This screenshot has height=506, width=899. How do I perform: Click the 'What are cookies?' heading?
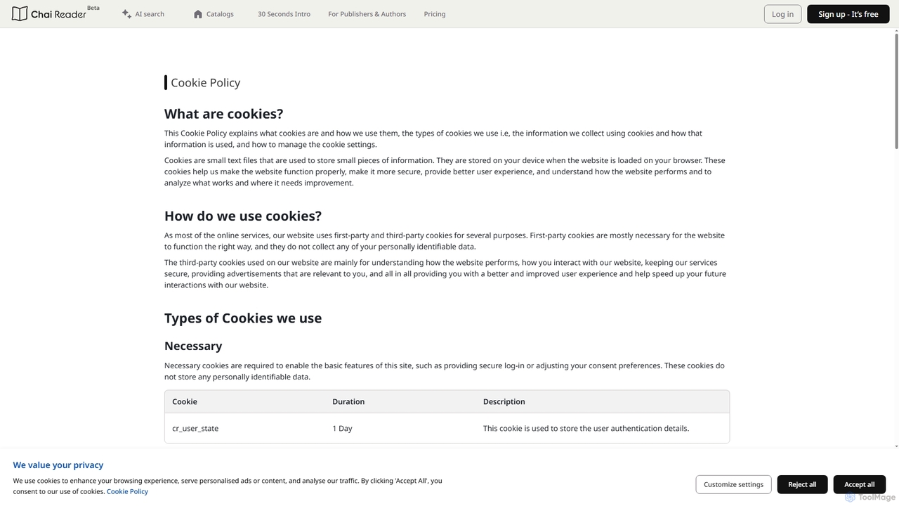pyautogui.click(x=223, y=114)
